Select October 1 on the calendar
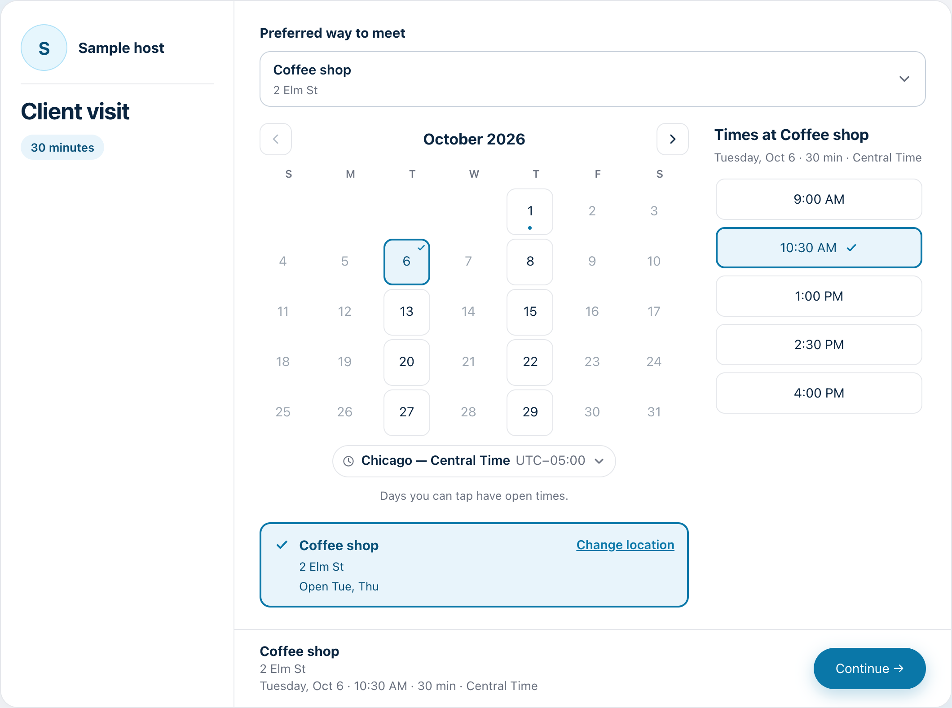 (x=530, y=212)
